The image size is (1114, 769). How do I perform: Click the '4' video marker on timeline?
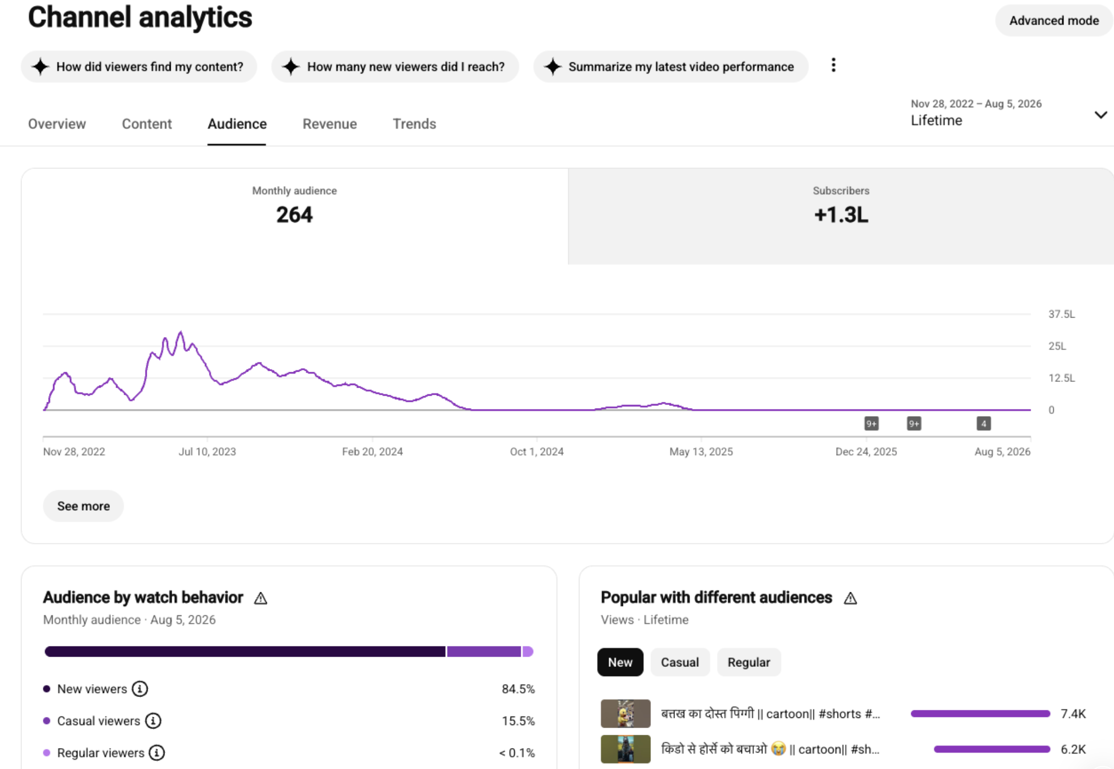coord(984,424)
